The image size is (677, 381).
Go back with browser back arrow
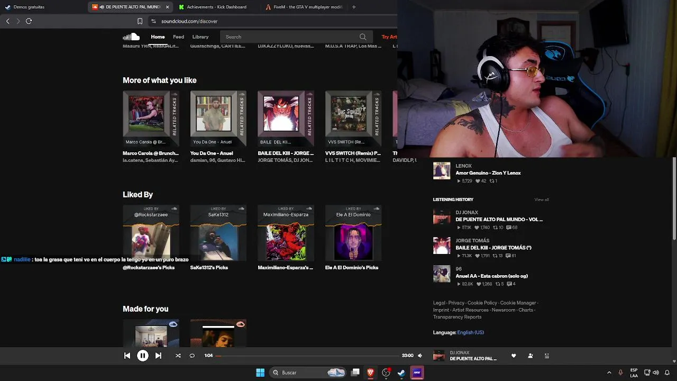point(7,21)
